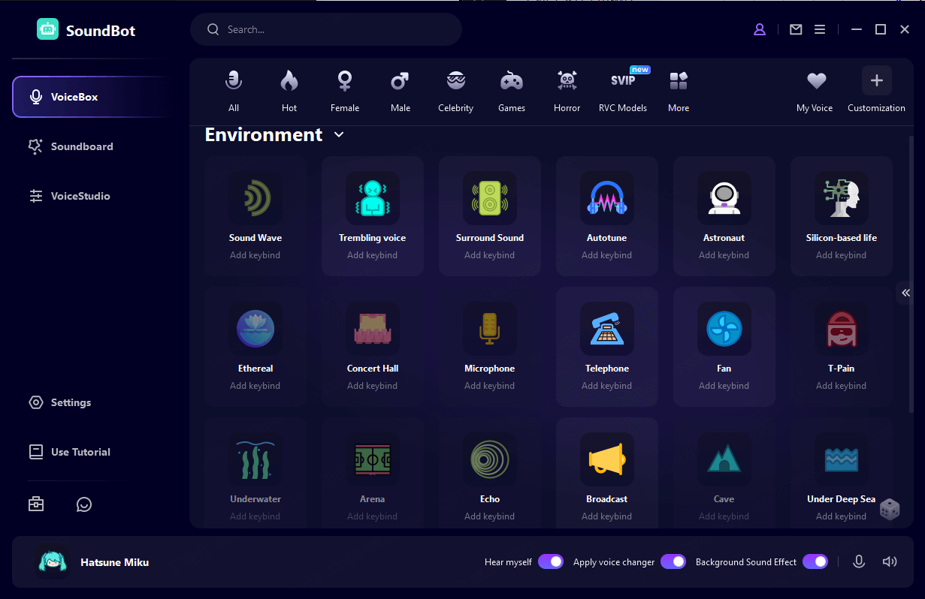
Task: Add keybind for Sound Wave effect
Action: pyautogui.click(x=255, y=255)
